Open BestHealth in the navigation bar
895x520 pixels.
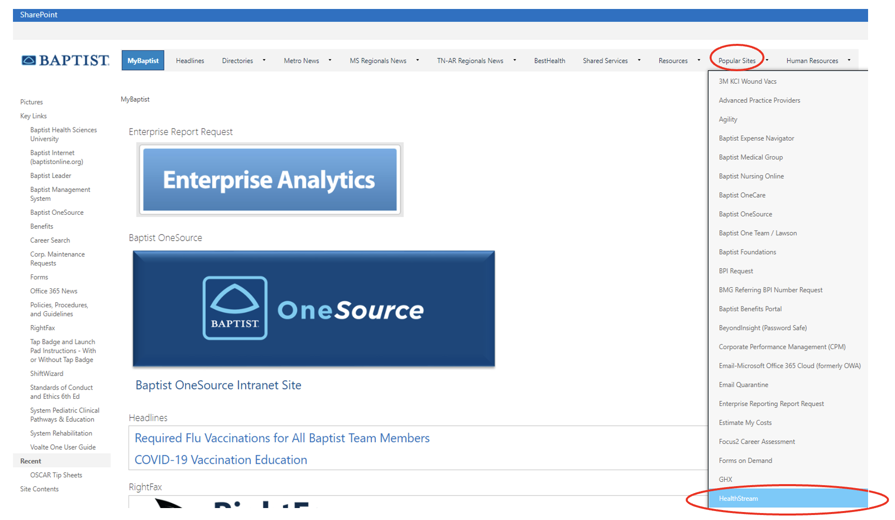[x=549, y=61]
